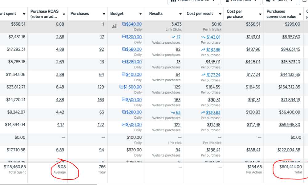Click the budget icon beside $640.00
308x185 pixels.
[x=124, y=24]
